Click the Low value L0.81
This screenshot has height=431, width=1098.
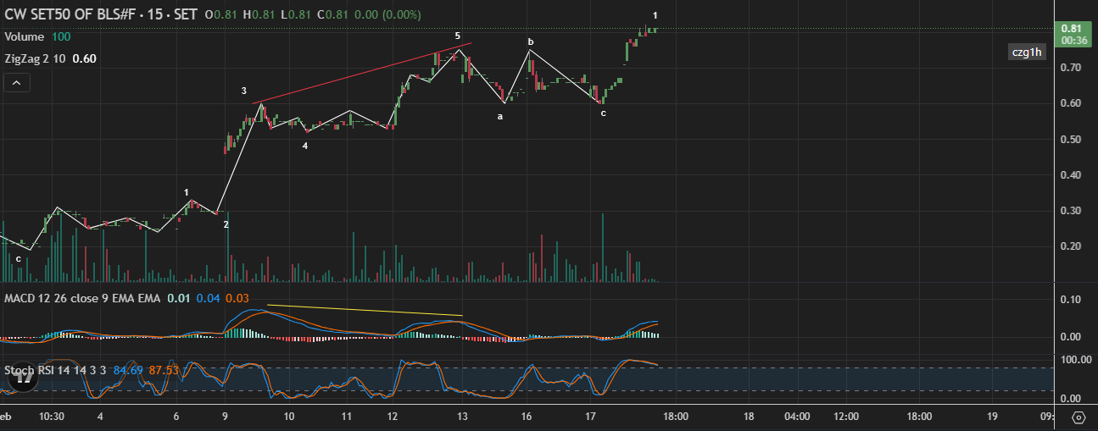pos(297,15)
